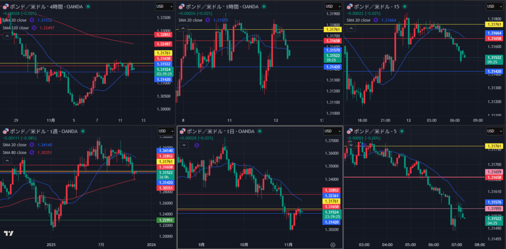Click yellow 1.31761 price label on 15-minute chart

494,24
